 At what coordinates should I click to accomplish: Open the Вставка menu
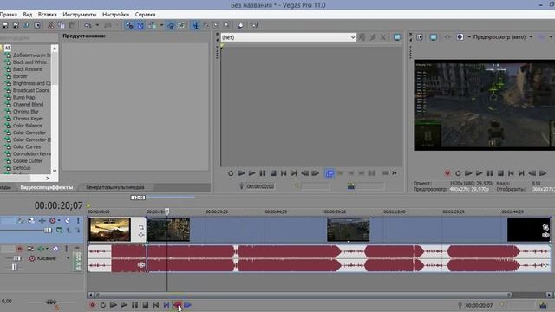coord(47,15)
